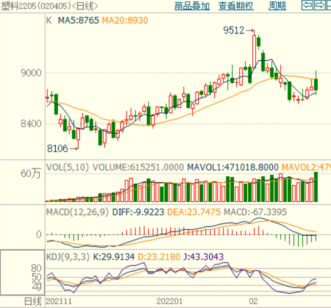Click the 02 month marker on time axis
This screenshot has height=308, width=331.
tap(253, 301)
